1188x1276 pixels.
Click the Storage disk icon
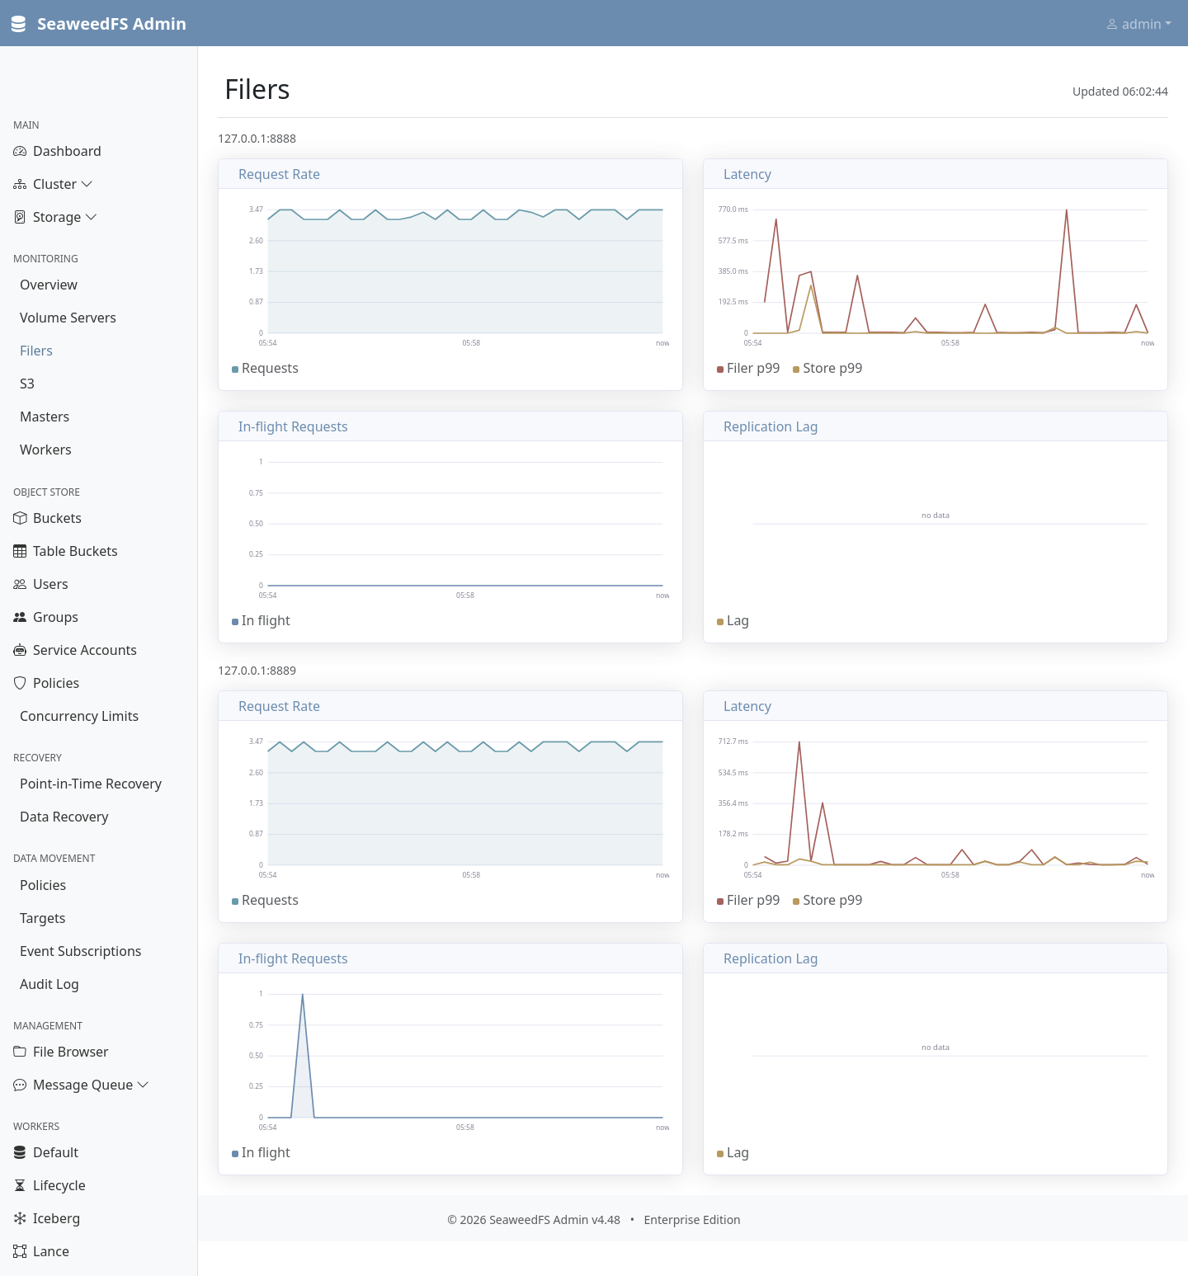pyautogui.click(x=20, y=218)
